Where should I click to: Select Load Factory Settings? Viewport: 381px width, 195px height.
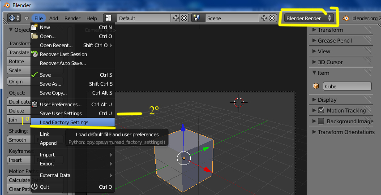tap(73, 122)
